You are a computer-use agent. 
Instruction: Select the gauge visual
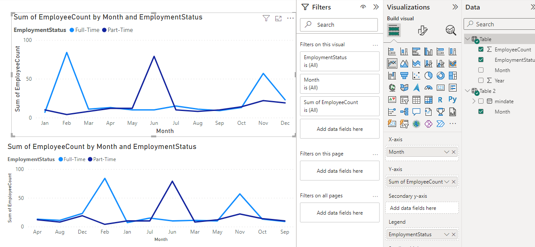point(429,88)
